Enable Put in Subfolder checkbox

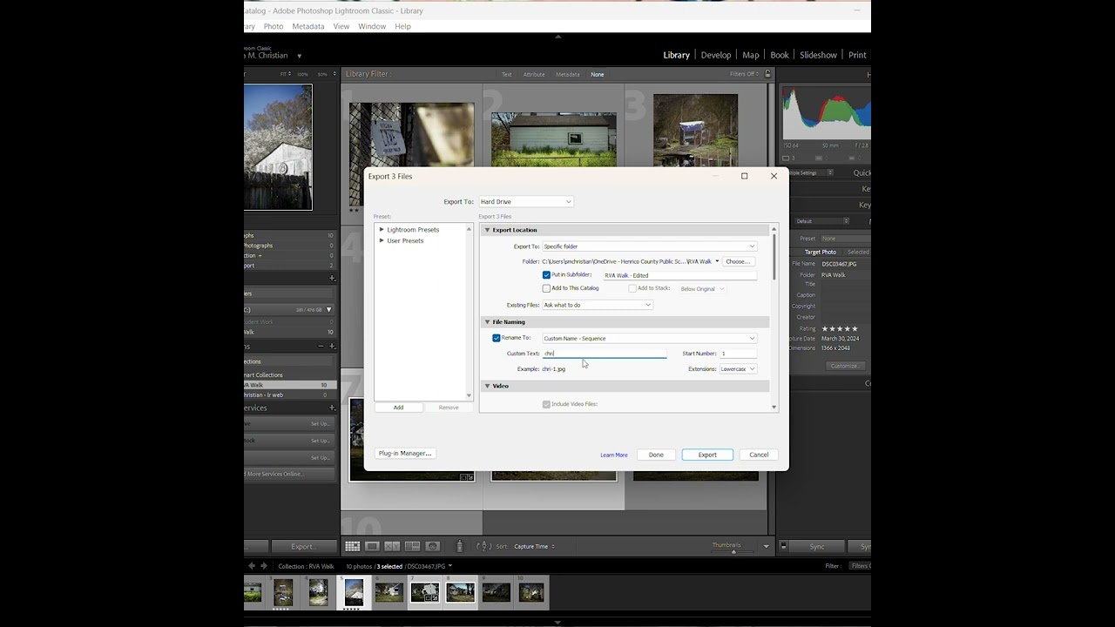[546, 275]
